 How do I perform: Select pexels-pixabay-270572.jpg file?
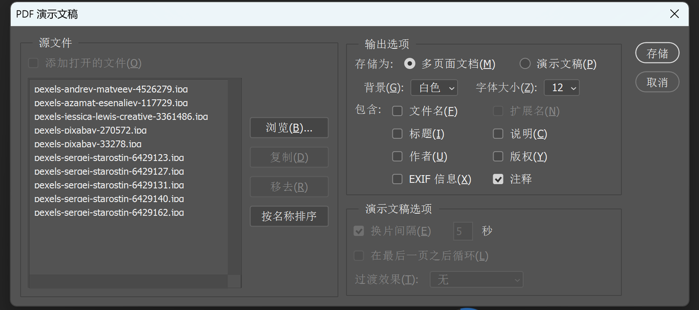coord(90,130)
